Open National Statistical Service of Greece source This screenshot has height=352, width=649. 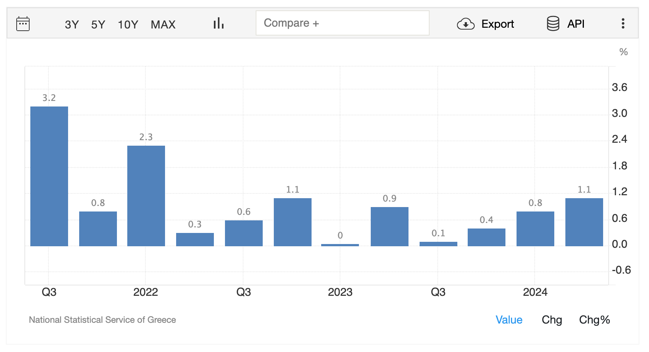click(x=102, y=320)
